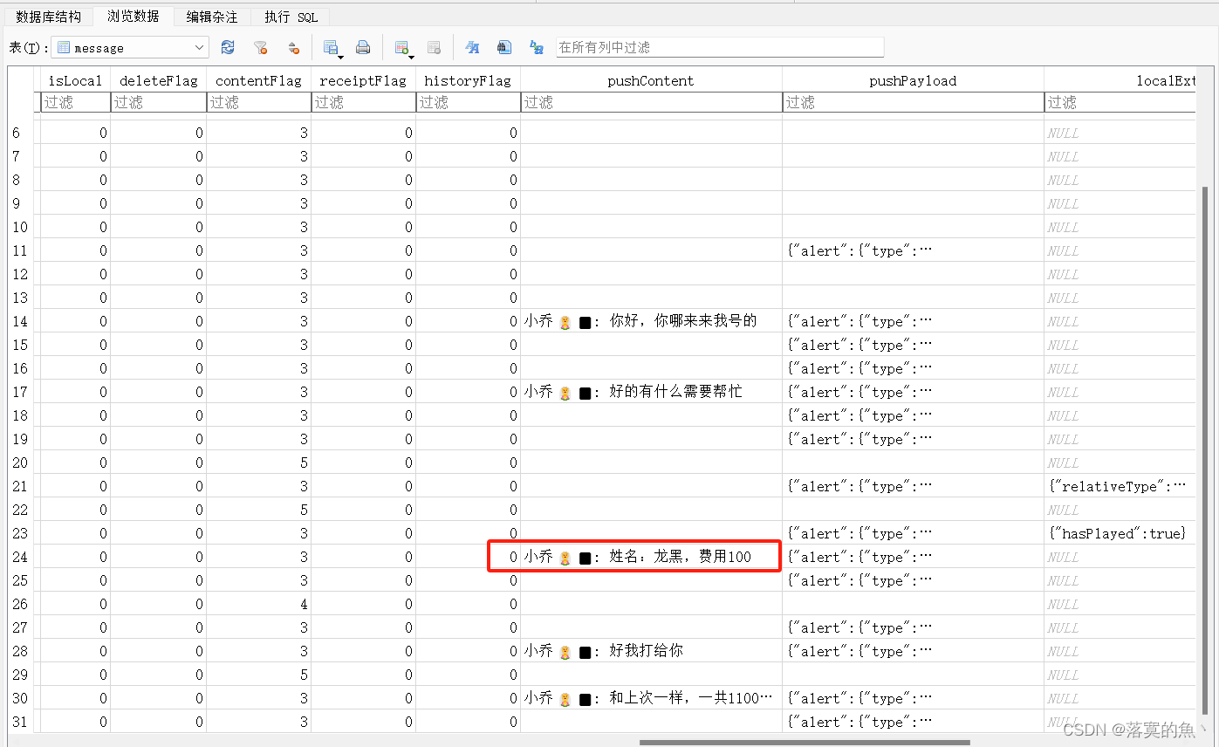Select NULL localExt cell in row 17

1120,392
